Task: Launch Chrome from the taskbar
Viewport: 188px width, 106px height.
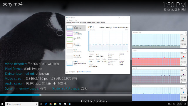Action: point(51,104)
